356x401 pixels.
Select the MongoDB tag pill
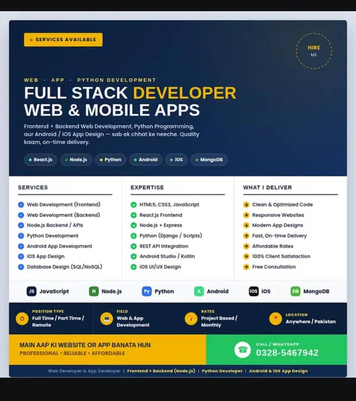click(209, 160)
